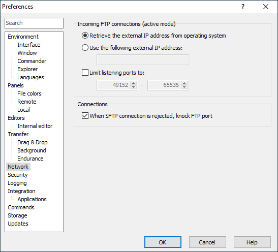Uncheck knock FTP port when SFTP rejected

point(85,116)
